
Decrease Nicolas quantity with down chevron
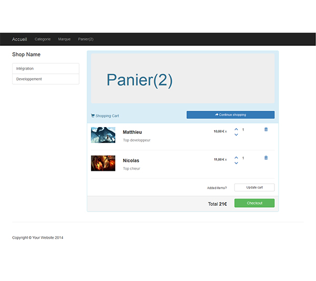coord(236,163)
